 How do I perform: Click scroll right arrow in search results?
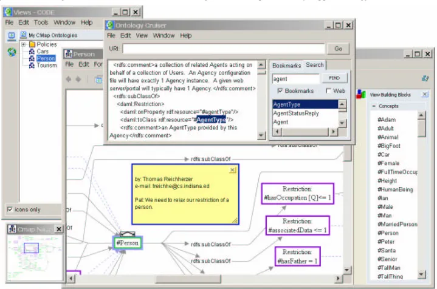point(333,132)
